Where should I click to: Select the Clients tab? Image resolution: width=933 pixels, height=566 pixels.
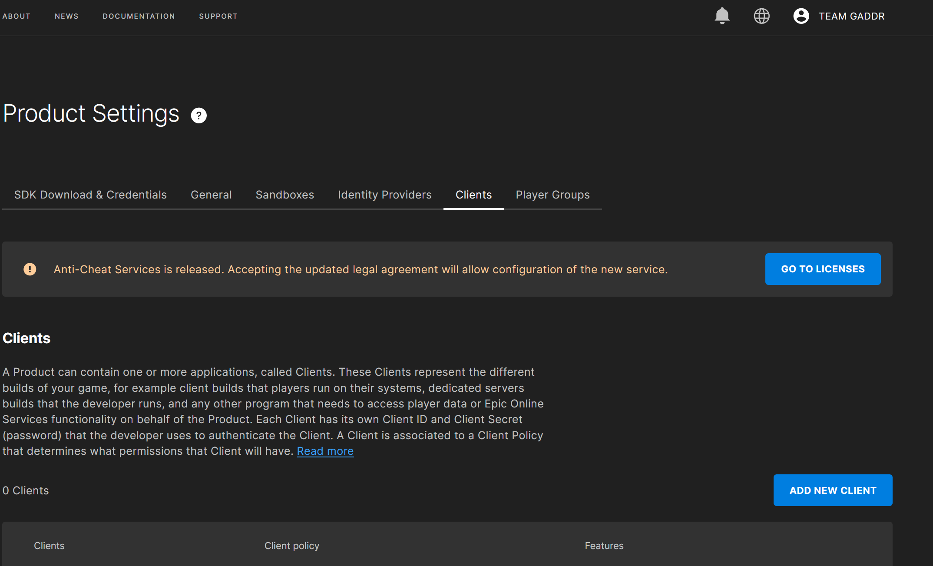click(x=473, y=195)
